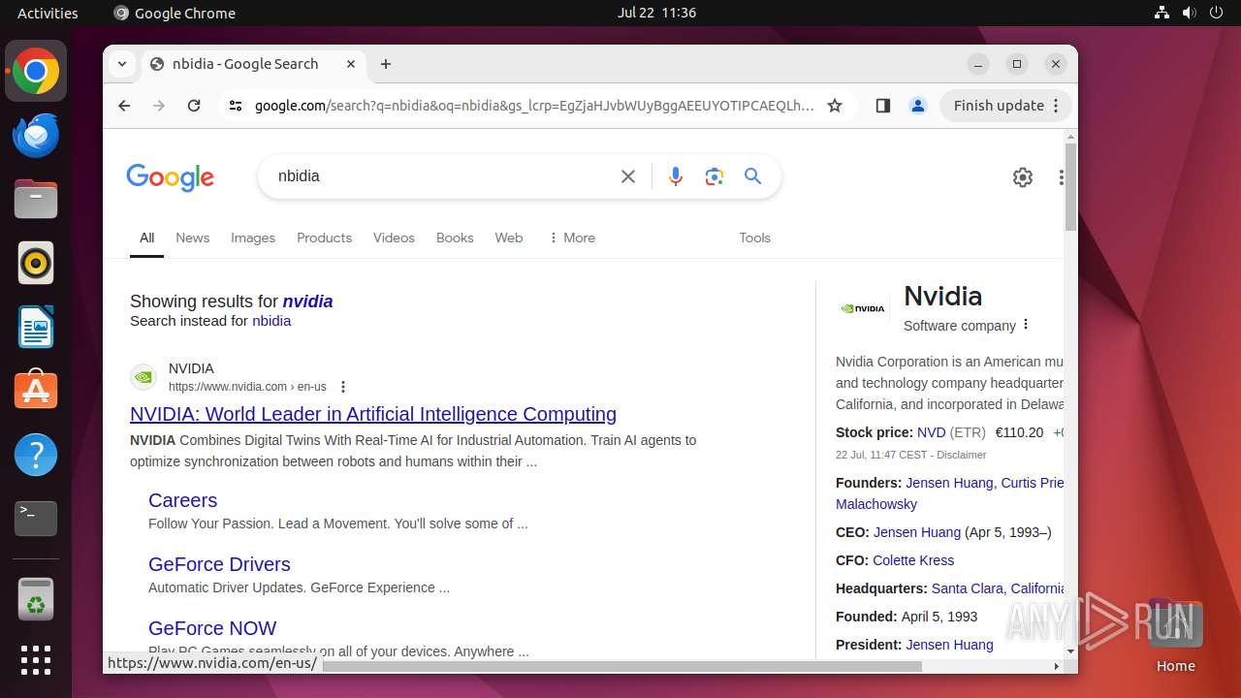This screenshot has width=1241, height=698.
Task: Reload the current page
Action: click(x=194, y=106)
